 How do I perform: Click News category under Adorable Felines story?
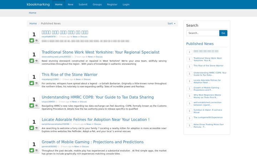(x=89, y=124)
